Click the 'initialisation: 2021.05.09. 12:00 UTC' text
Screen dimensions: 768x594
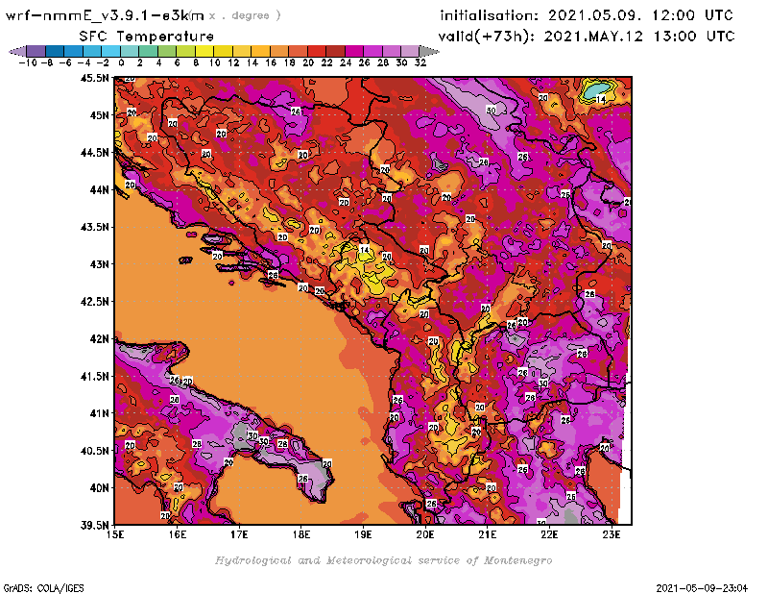click(x=587, y=15)
